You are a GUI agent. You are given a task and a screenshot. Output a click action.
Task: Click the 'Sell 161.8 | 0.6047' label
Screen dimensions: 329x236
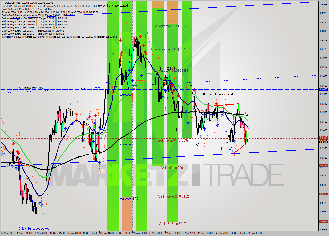point(172,224)
